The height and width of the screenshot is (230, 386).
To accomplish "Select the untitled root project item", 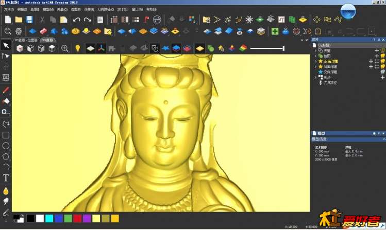I will coord(324,45).
